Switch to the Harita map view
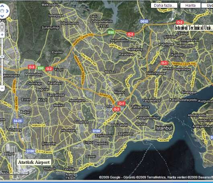 [190, 6]
